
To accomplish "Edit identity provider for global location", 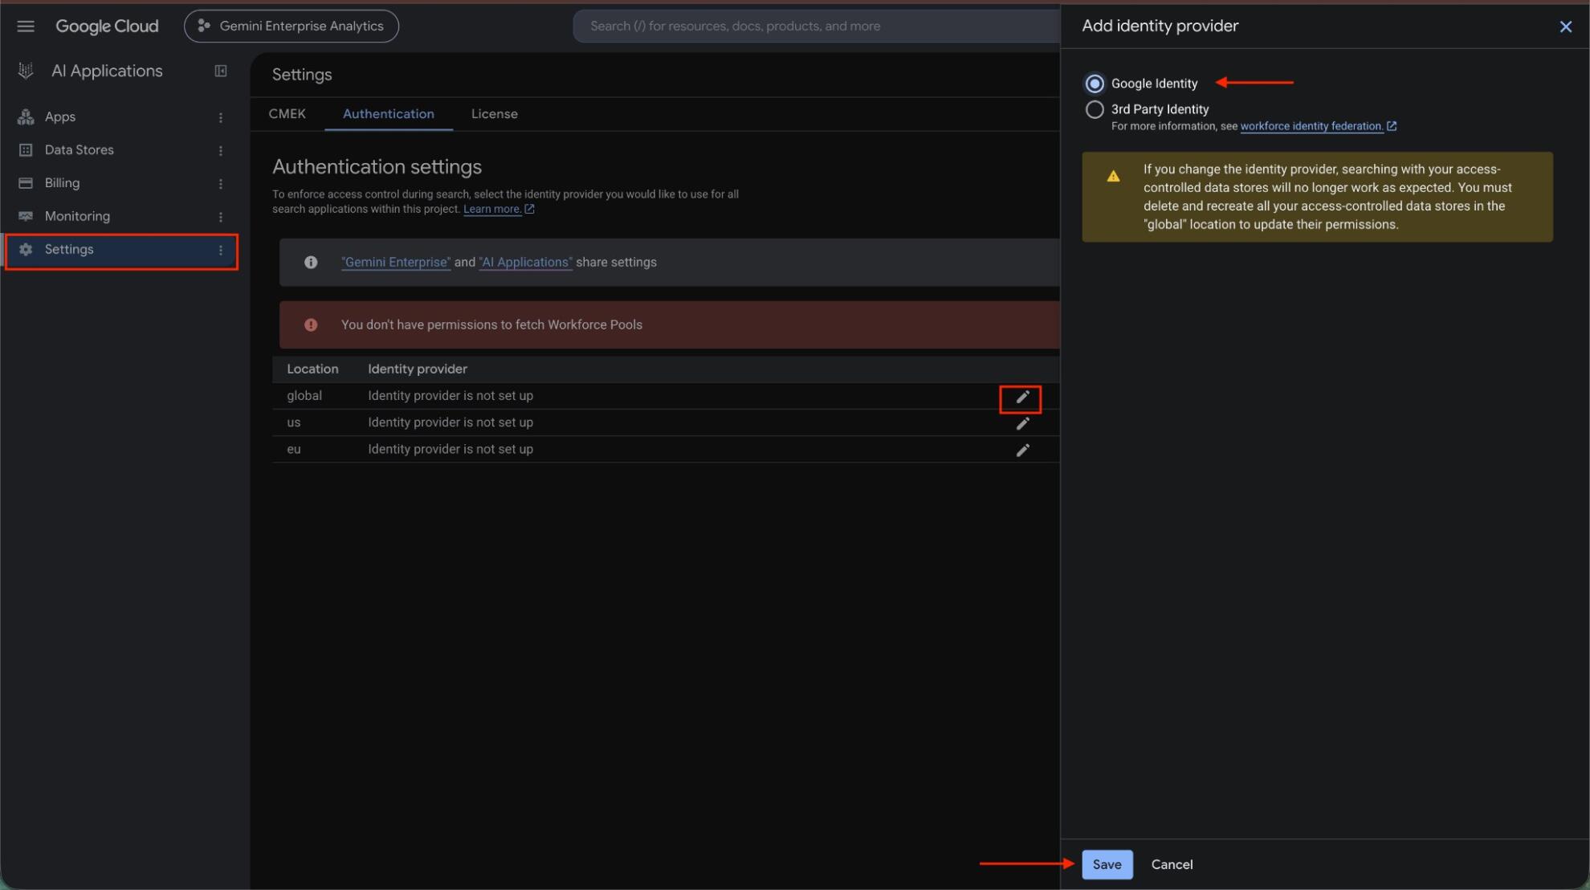I will point(1021,397).
